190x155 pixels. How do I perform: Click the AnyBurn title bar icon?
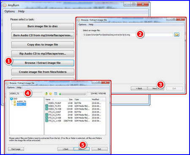click(x=5, y=5)
